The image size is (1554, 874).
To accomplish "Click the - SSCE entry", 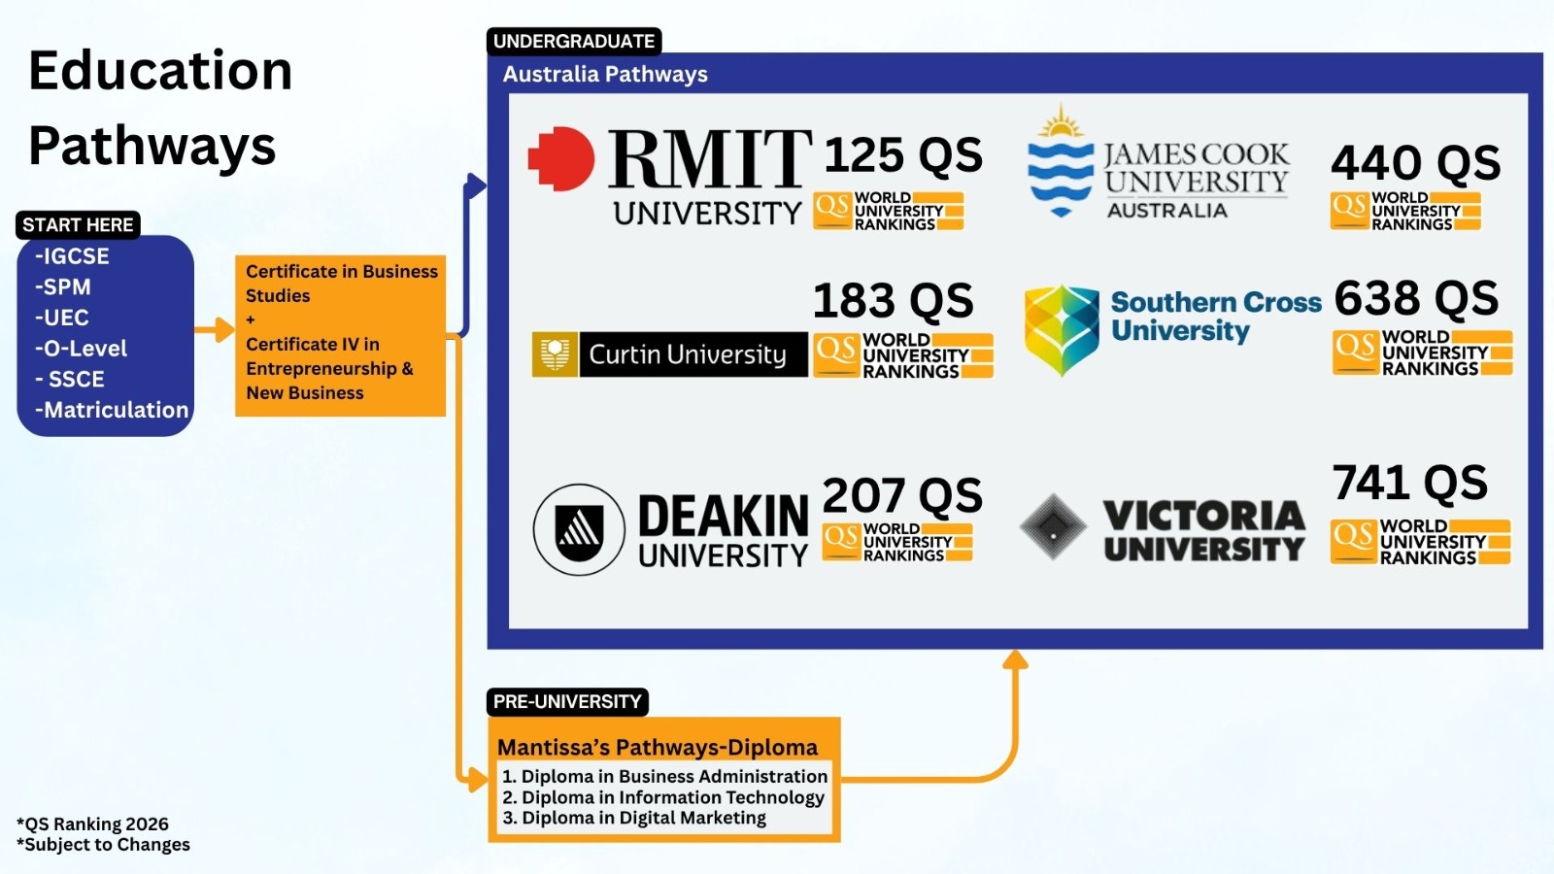I will pos(70,380).
